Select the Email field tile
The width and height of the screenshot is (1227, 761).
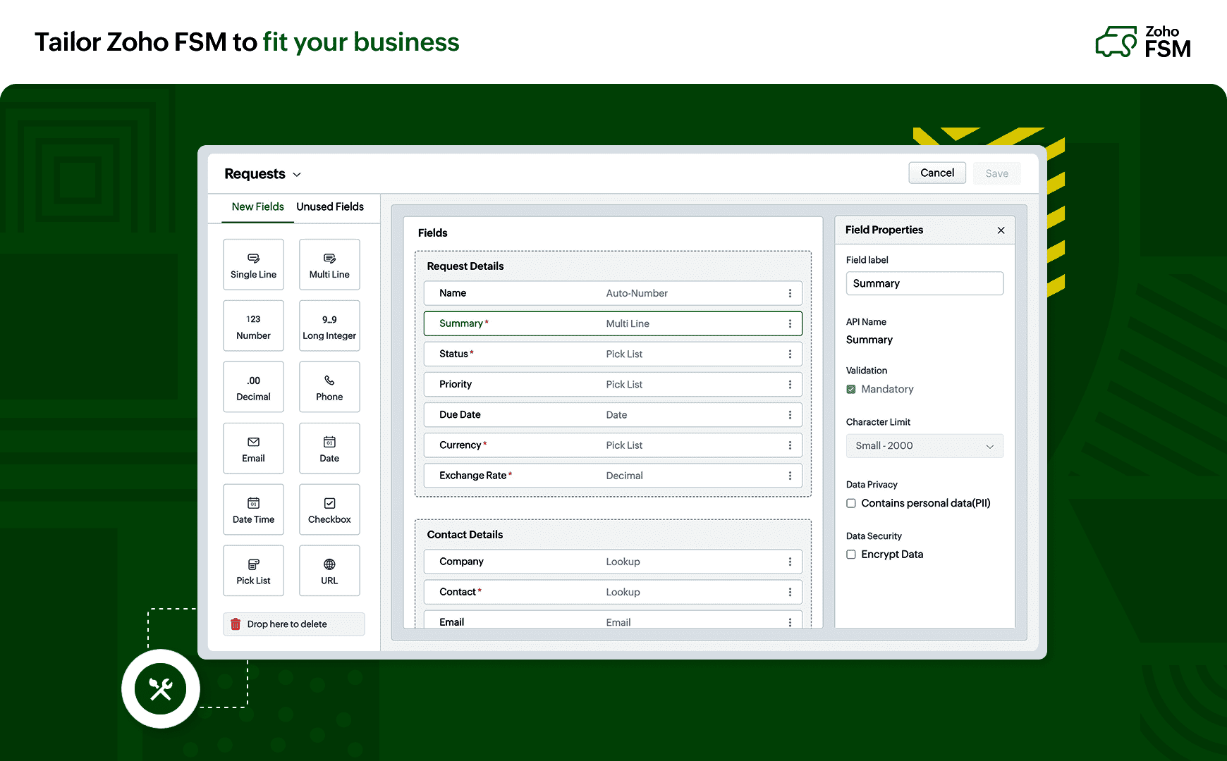pos(253,448)
